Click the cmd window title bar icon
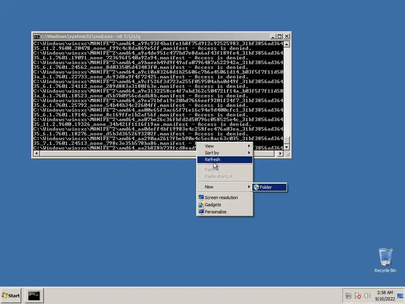The image size is (405, 304). (x=37, y=36)
